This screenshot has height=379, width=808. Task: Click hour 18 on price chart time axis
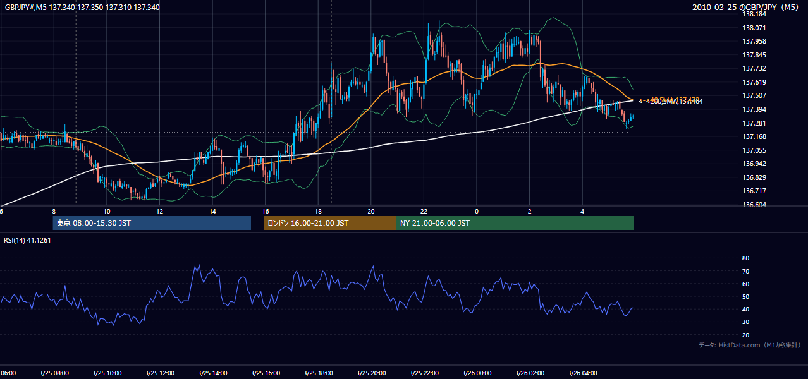pyautogui.click(x=318, y=212)
